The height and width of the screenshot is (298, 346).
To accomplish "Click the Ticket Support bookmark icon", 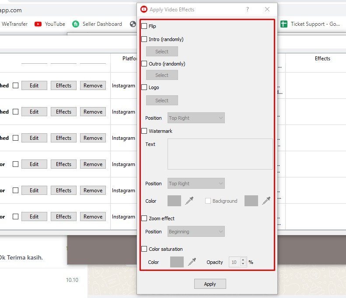I will pos(284,24).
